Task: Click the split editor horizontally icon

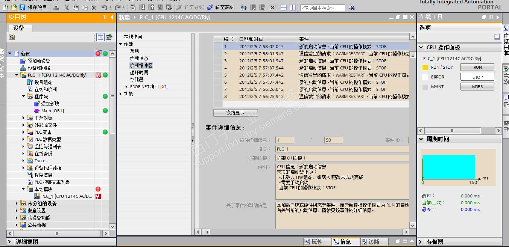Action: pyautogui.click(x=284, y=7)
